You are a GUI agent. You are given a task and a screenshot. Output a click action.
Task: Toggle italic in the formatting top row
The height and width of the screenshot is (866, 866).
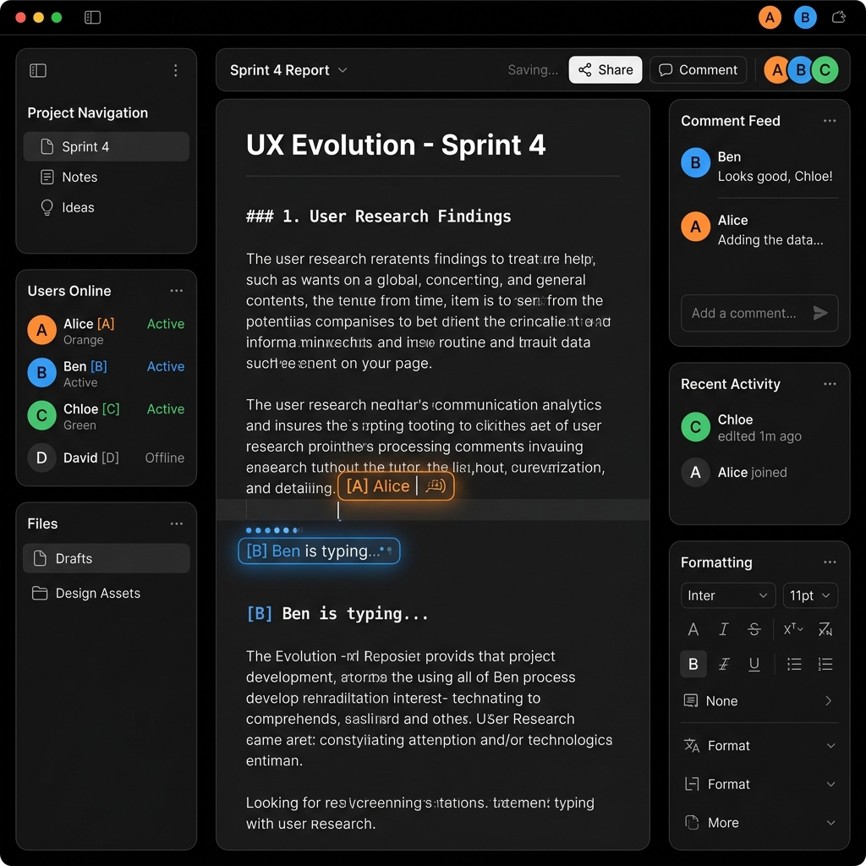tap(724, 629)
